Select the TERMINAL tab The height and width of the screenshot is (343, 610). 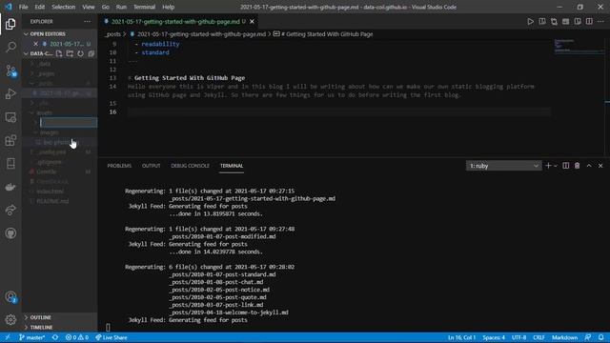[x=232, y=166]
